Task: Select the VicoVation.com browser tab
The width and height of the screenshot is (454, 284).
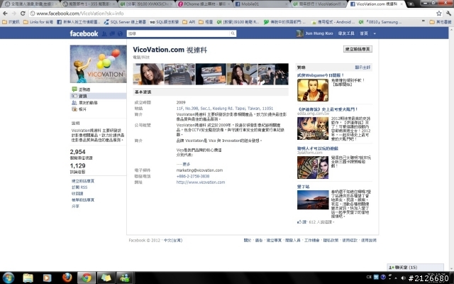Action: click(376, 4)
